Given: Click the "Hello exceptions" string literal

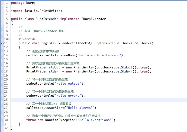Looking at the screenshot, I should [95, 120].
